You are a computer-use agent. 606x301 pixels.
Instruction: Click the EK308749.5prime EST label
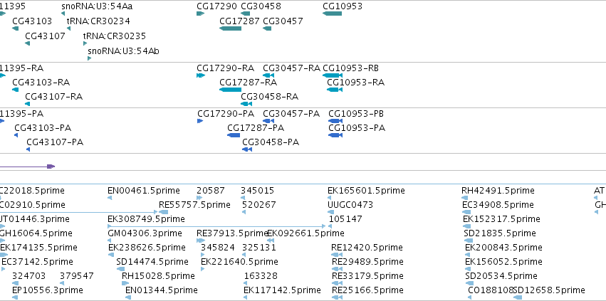[x=146, y=219]
